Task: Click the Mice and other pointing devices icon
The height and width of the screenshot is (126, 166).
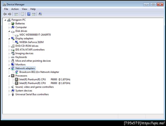Action: [13, 61]
